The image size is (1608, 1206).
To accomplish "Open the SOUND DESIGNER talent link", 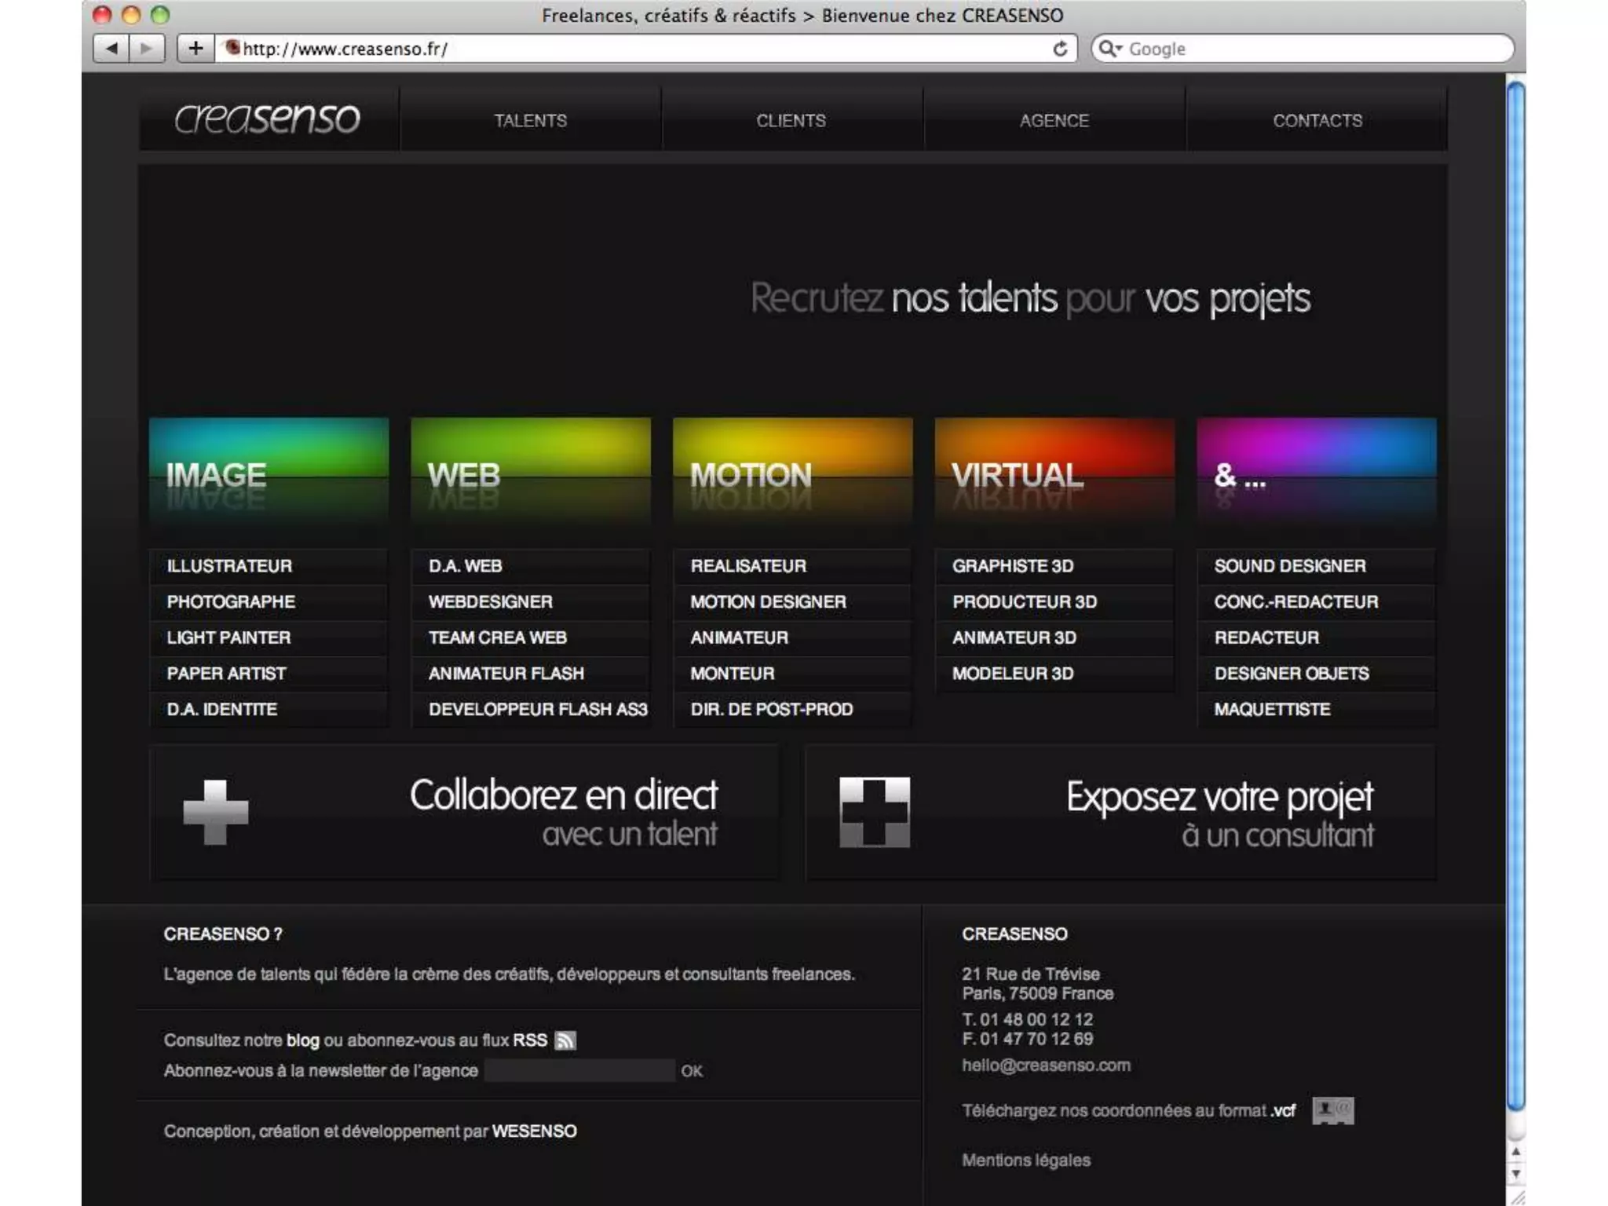I will click(x=1289, y=566).
